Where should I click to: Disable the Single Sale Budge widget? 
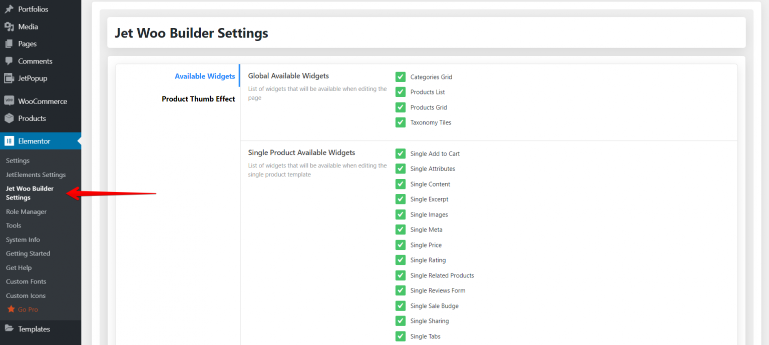coord(400,305)
